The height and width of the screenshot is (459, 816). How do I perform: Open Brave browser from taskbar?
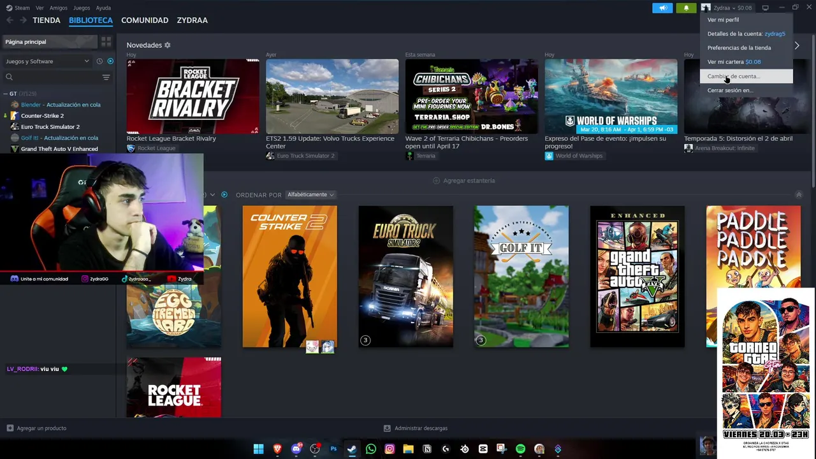point(277,449)
